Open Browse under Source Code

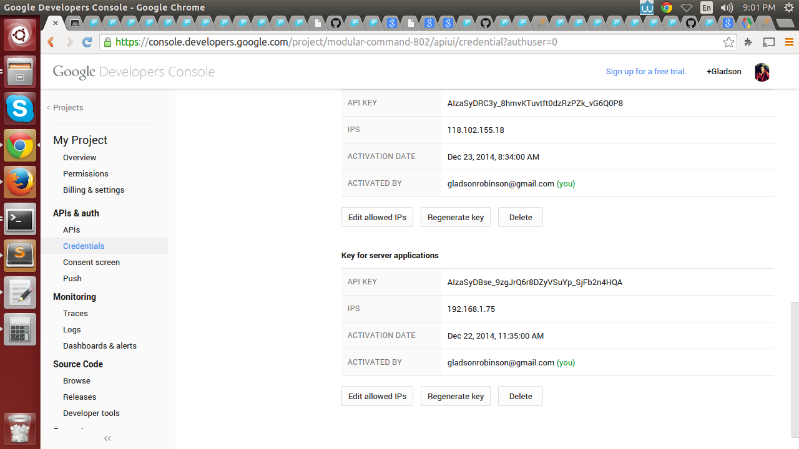click(77, 380)
